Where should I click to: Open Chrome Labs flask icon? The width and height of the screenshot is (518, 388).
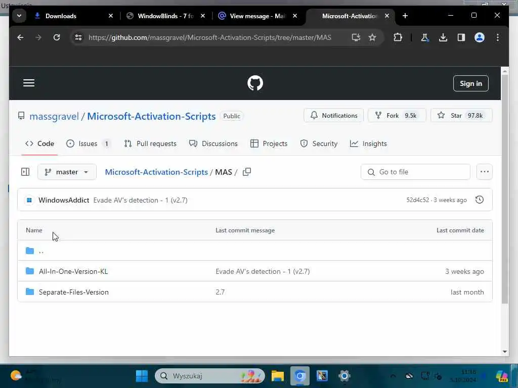424,37
